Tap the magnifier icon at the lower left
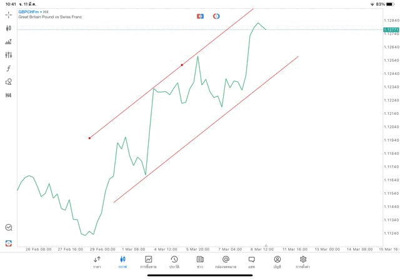The width and height of the screenshot is (400, 279). pos(8,228)
